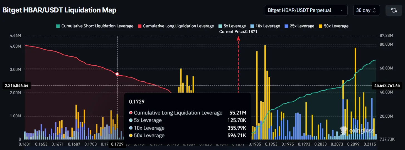Click the dropdown caret beside Perpetual
Image resolution: width=405 pixels, height=150 pixels.
coord(342,11)
